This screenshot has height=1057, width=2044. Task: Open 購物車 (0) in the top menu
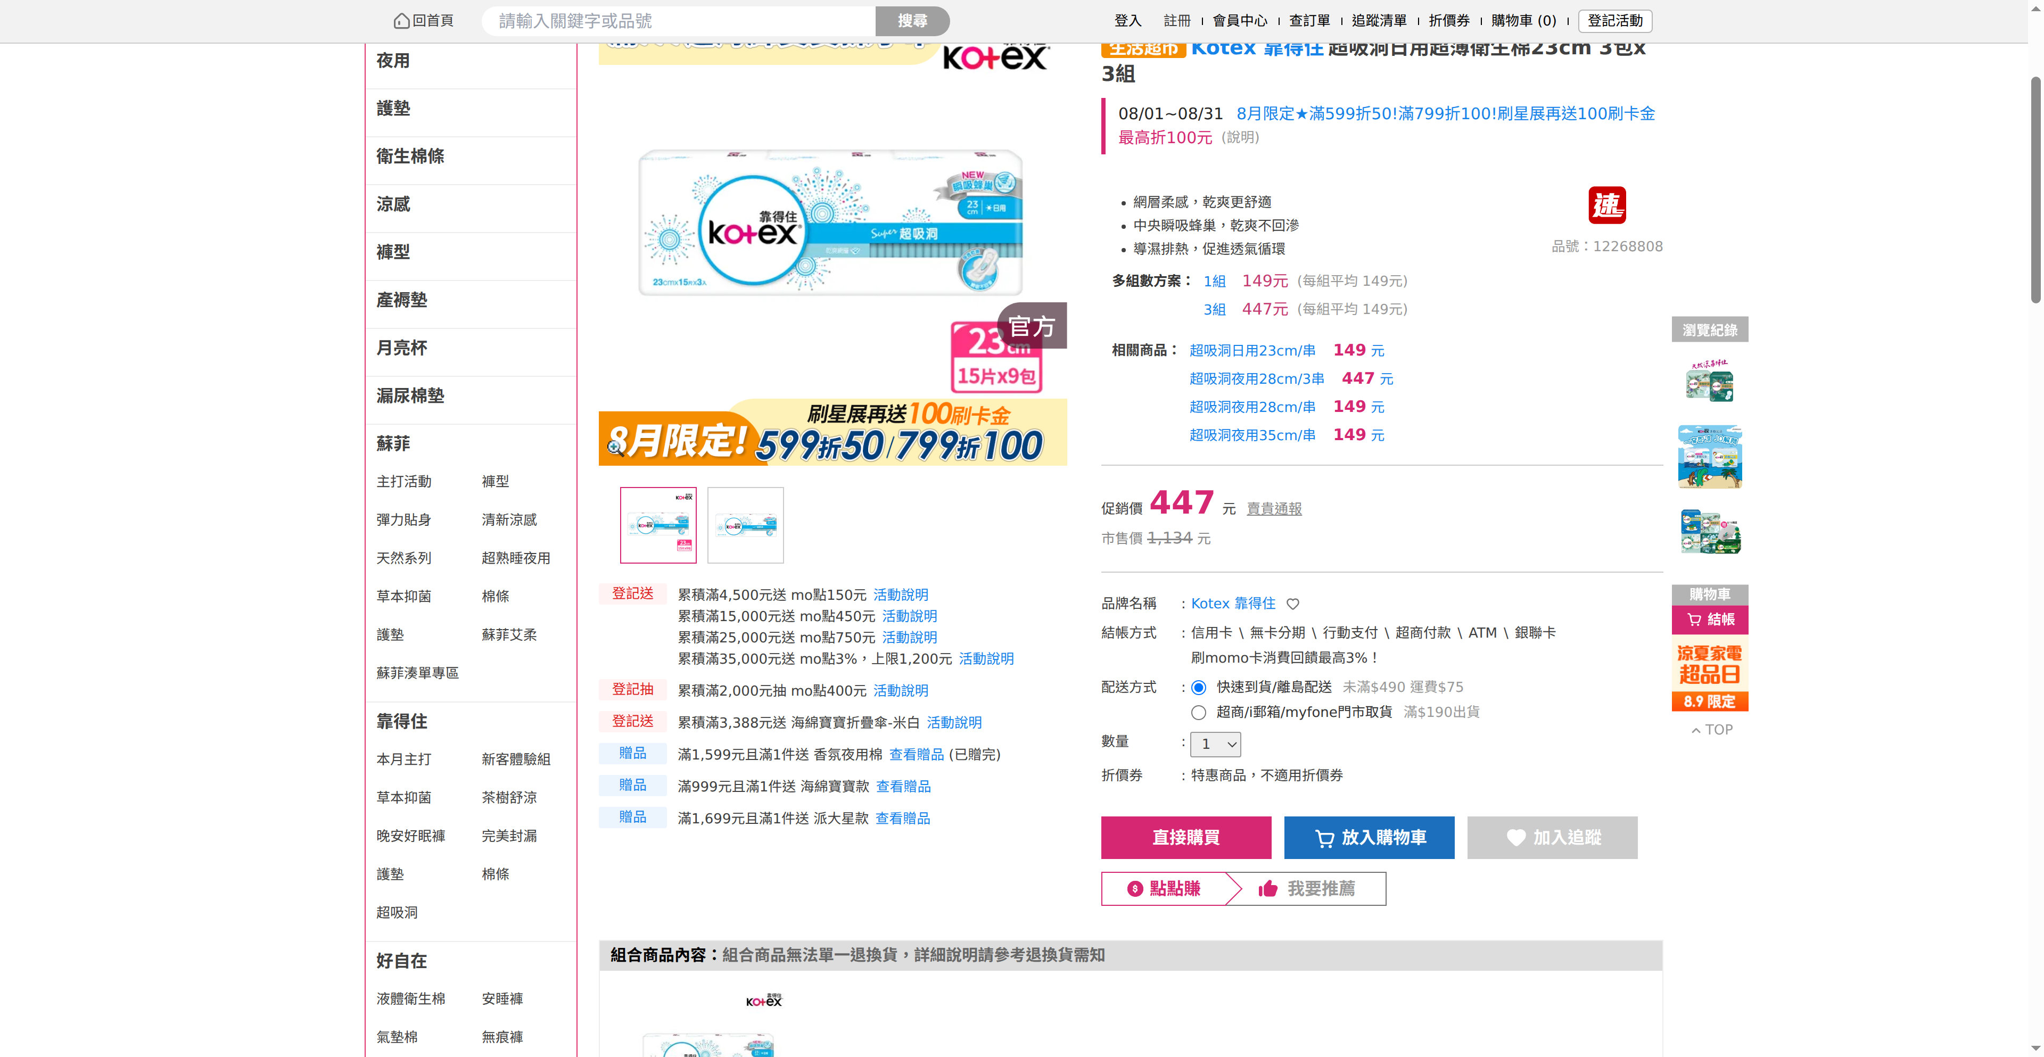(x=1523, y=21)
